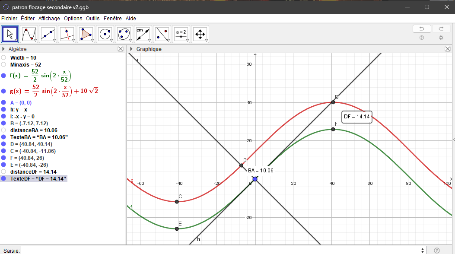Select the Line through two points tool

coord(48,34)
